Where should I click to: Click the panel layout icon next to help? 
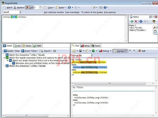click(100, 7)
